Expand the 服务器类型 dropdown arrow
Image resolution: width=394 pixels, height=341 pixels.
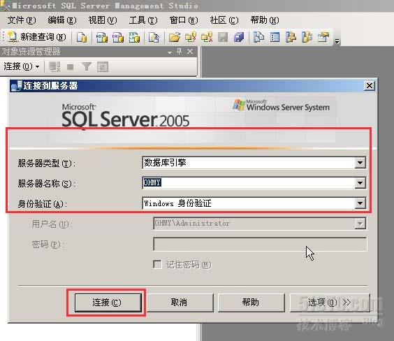[x=360, y=163]
